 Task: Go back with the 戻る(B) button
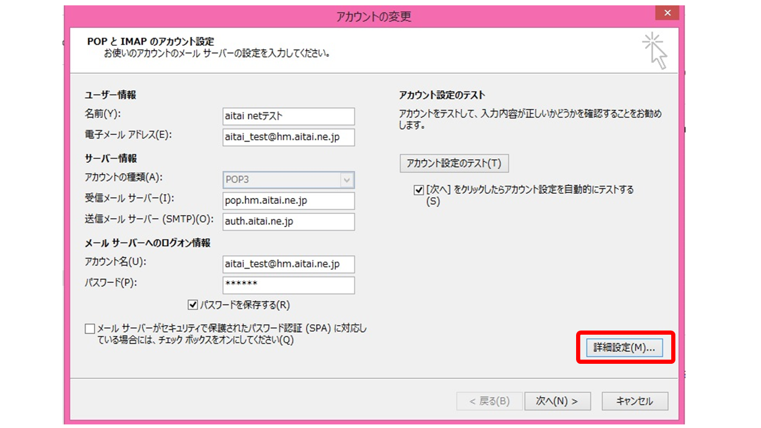coord(489,401)
